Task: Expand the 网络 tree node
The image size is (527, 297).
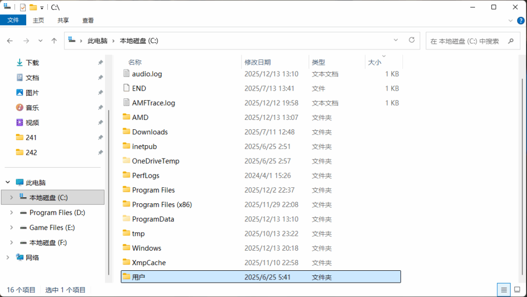Action: [8, 258]
